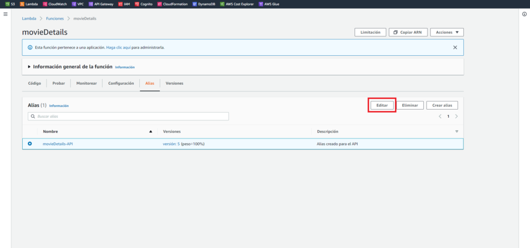Viewport: 530px width, 248px height.
Task: Expand Información general de la función section
Action: (30, 67)
